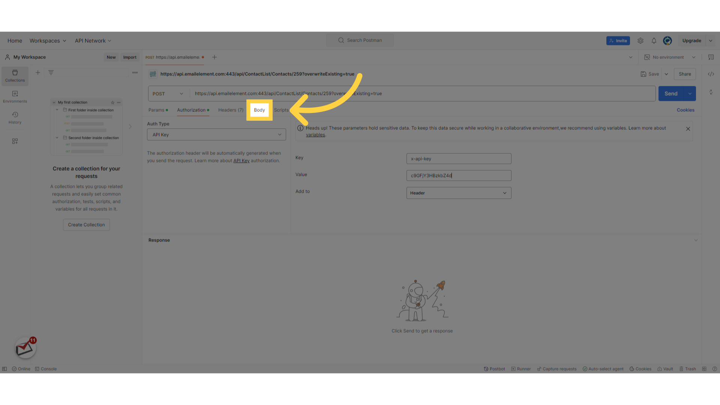
Task: Click the Save button
Action: pyautogui.click(x=650, y=74)
